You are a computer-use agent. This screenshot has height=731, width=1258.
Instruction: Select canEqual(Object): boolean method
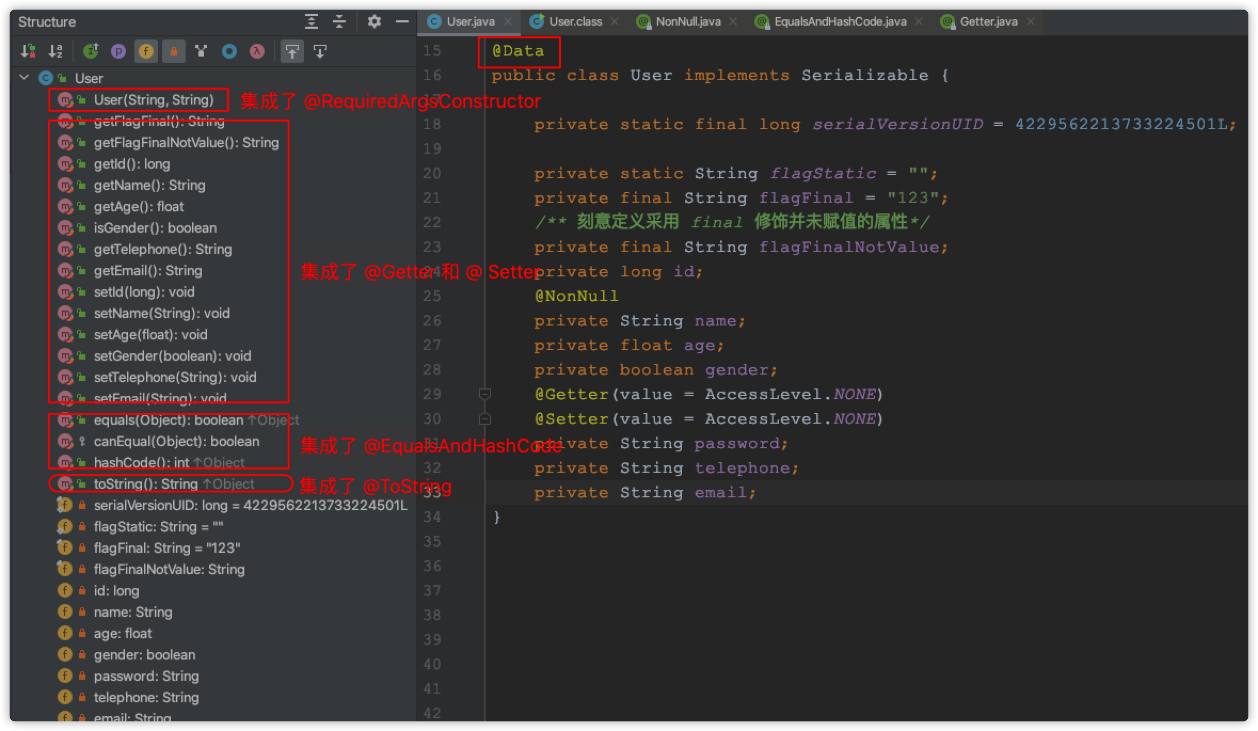point(177,441)
